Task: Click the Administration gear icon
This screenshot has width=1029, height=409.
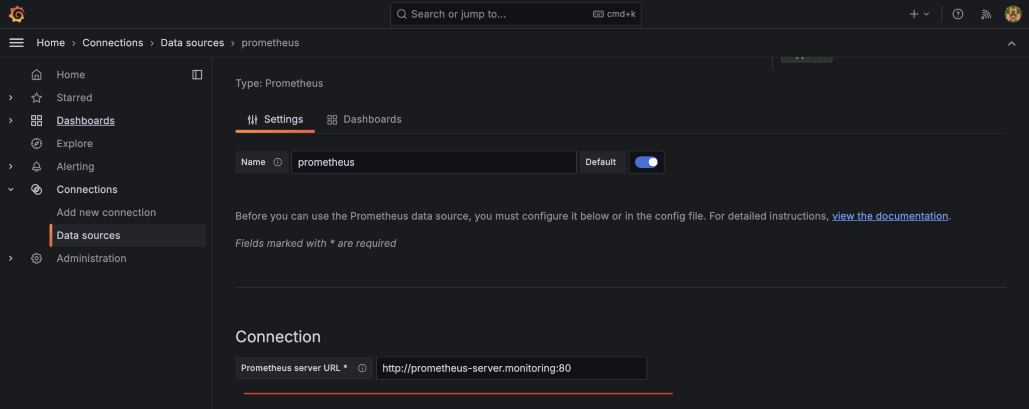Action: tap(37, 258)
